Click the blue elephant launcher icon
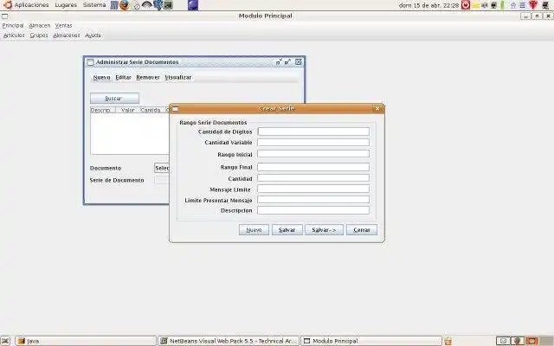Viewport: 554px width, 346px height. click(158, 5)
